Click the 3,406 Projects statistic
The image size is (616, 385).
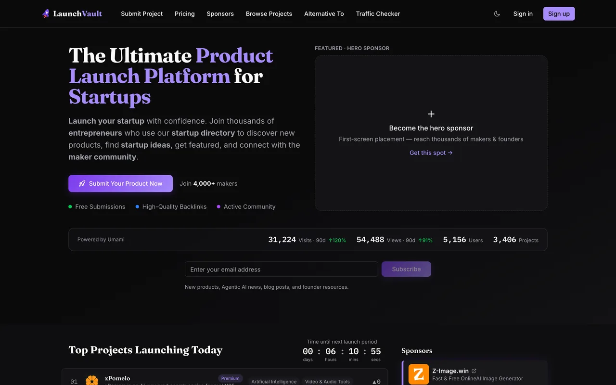[516, 240]
